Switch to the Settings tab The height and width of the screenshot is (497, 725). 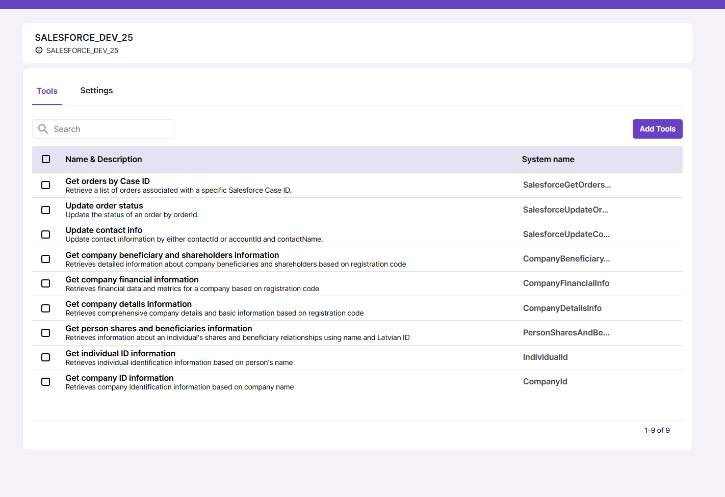96,91
